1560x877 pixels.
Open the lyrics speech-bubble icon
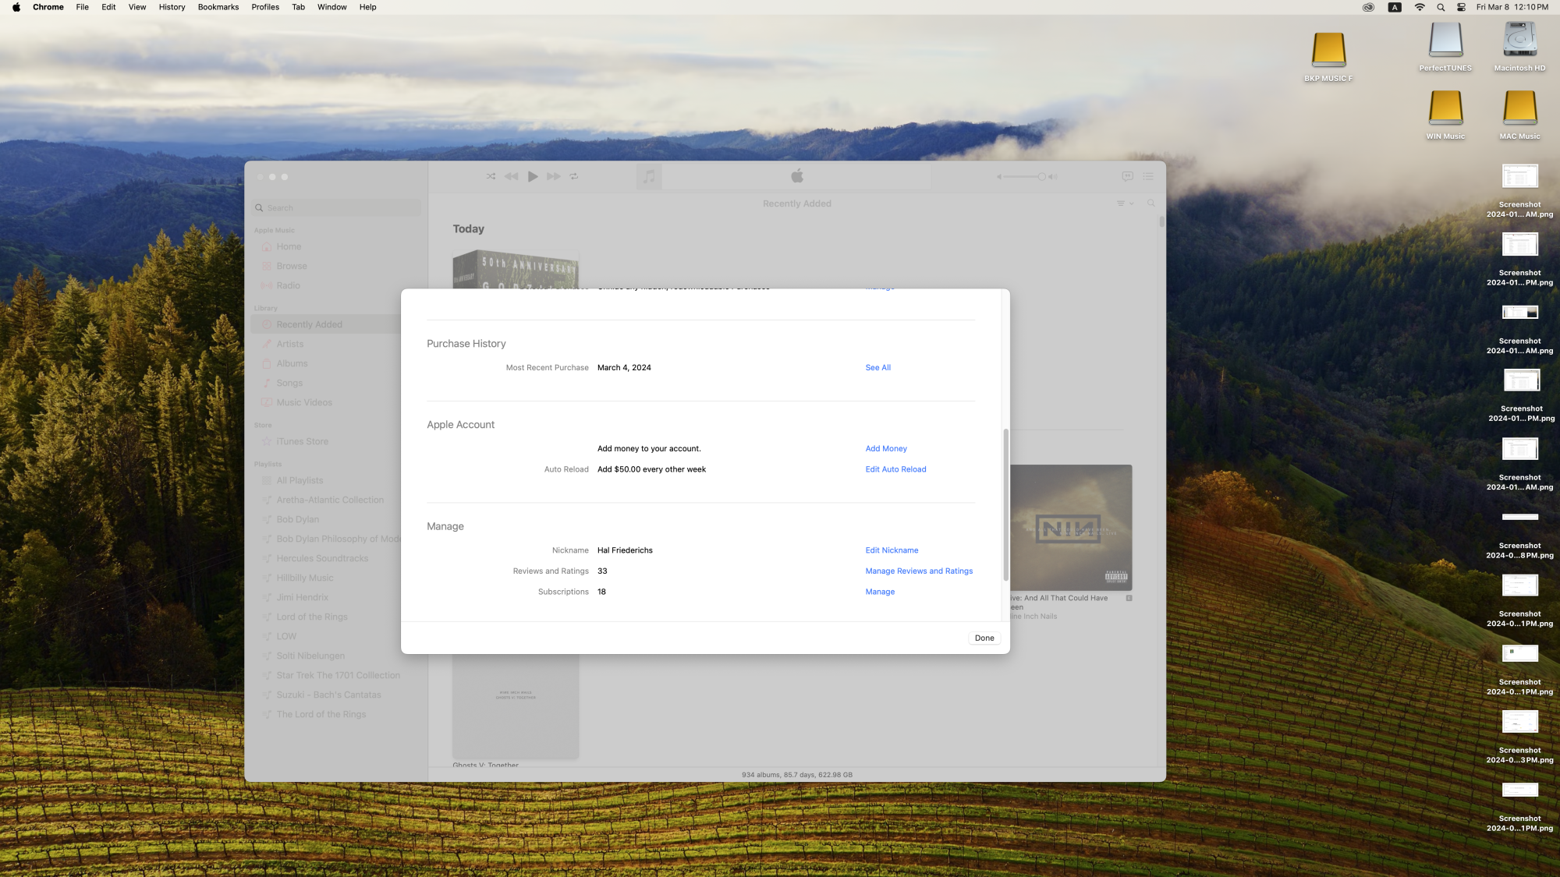click(x=1127, y=176)
